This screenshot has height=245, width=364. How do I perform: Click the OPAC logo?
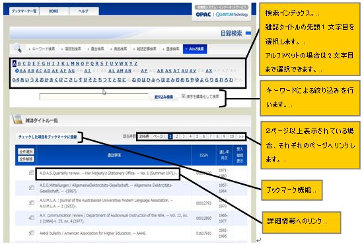[203, 15]
